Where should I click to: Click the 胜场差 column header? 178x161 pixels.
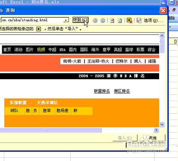click(63, 111)
